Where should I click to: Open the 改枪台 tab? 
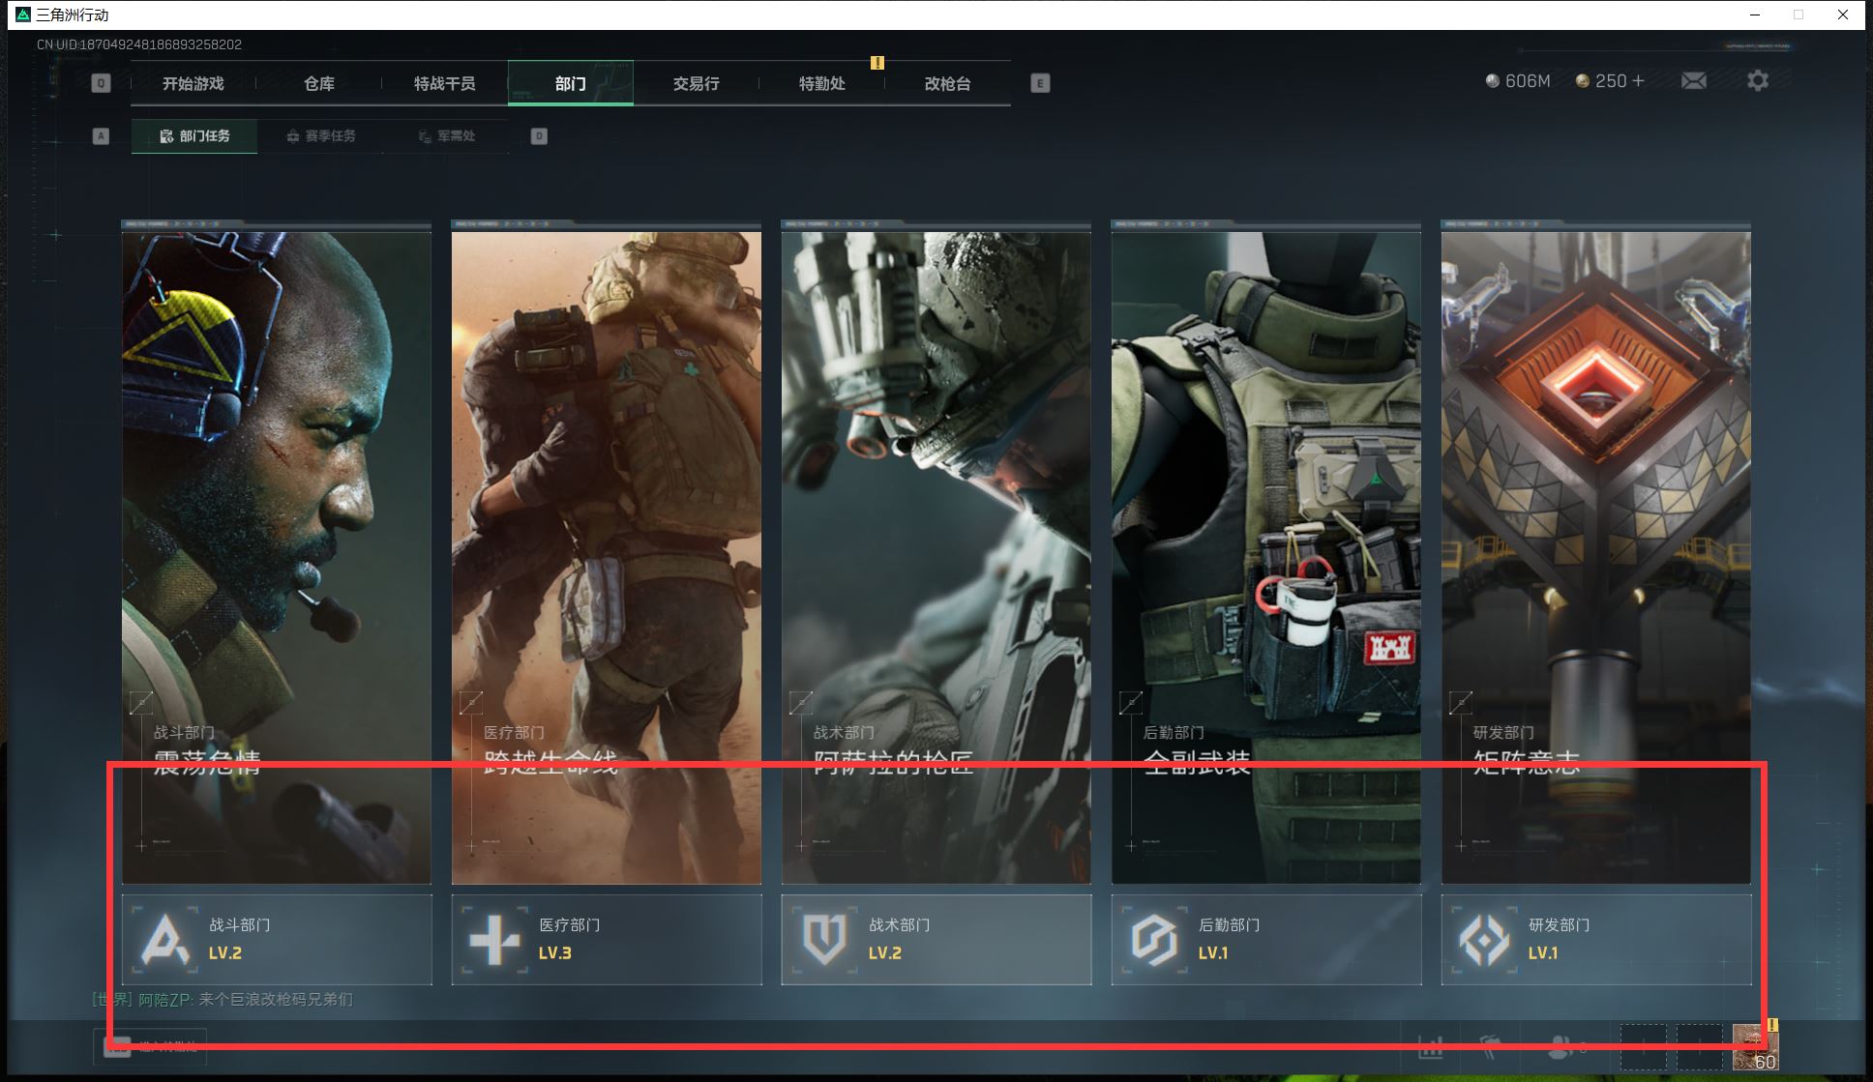coord(947,84)
